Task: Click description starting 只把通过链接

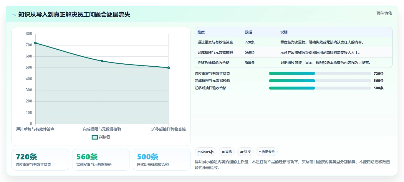Action: (x=325, y=63)
